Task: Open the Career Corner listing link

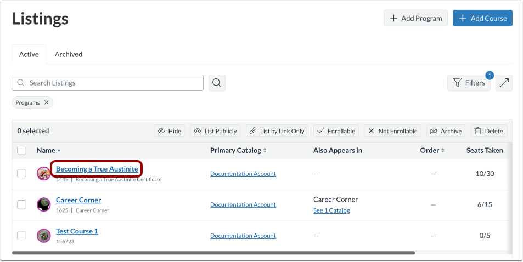Action: (78, 200)
